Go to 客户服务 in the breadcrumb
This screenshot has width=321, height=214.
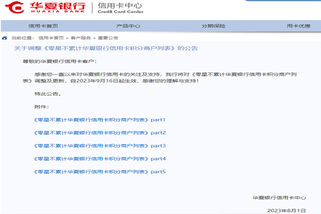(x=81, y=38)
